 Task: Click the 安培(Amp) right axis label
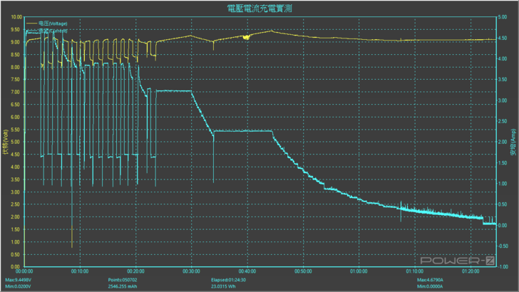coord(513,143)
